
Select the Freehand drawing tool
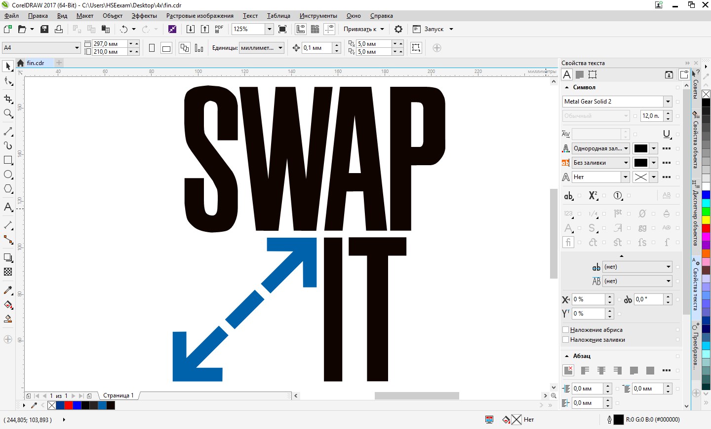pos(8,132)
